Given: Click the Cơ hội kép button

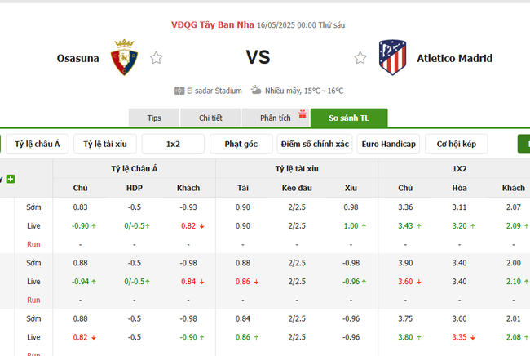Looking at the screenshot, I should 456,145.
